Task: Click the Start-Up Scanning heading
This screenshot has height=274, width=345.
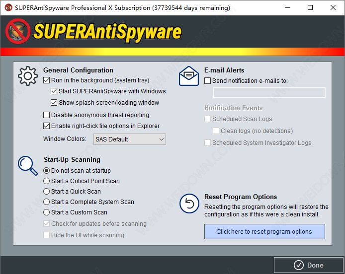Action: tap(72, 159)
